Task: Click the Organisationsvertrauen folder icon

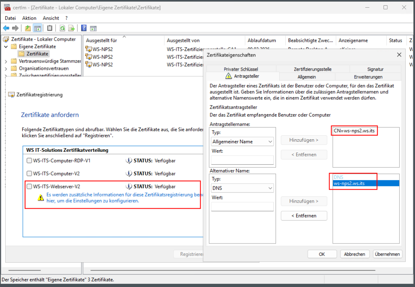Action: pos(14,68)
